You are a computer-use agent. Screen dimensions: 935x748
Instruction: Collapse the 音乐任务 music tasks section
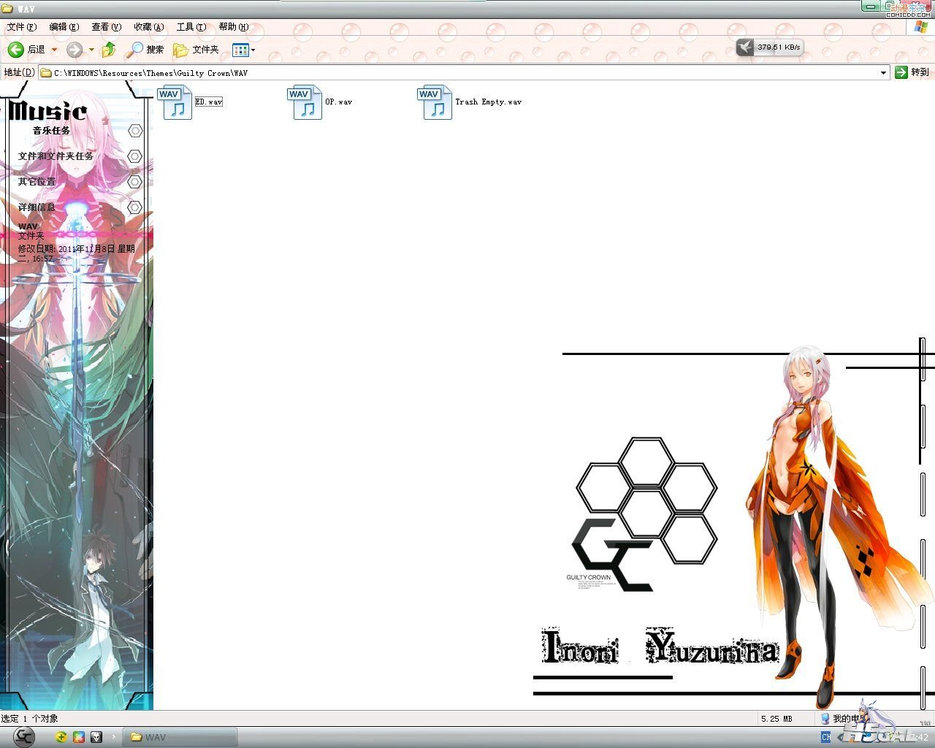point(134,131)
